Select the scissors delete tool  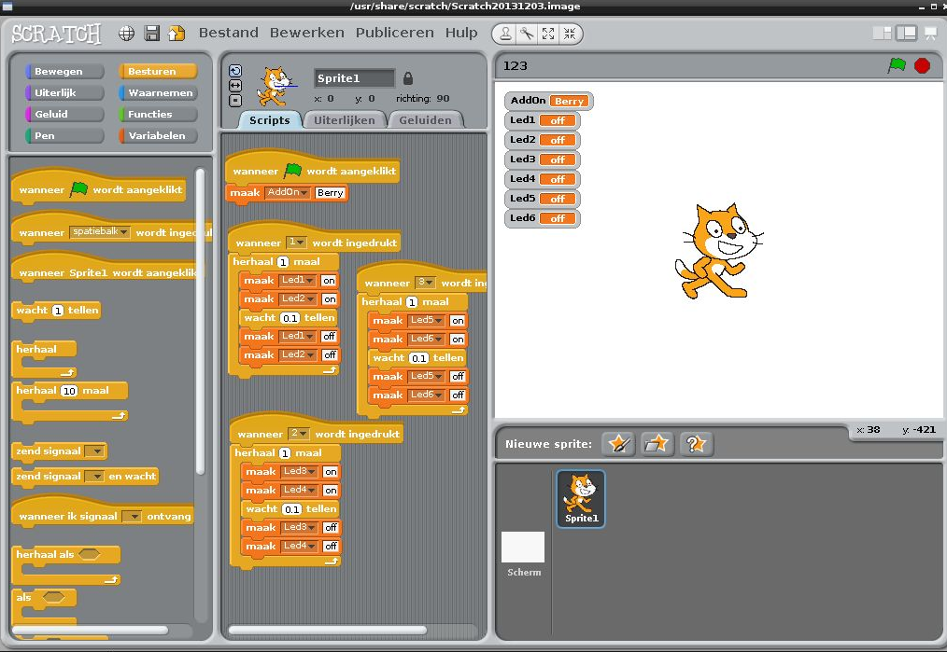[528, 34]
